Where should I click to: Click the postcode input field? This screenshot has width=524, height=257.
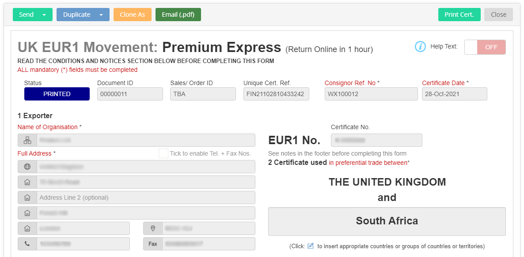209,228
